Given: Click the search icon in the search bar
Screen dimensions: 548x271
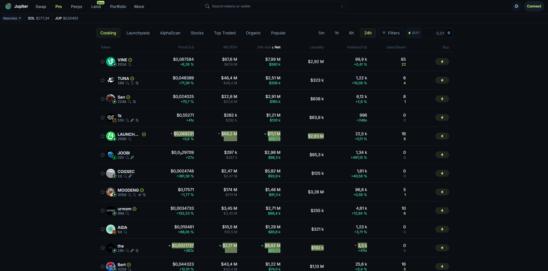Looking at the screenshot, I should click(x=207, y=6).
